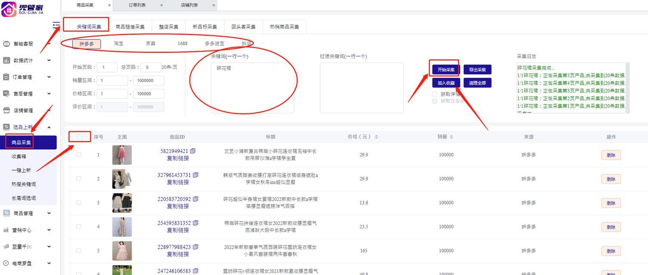This screenshot has height=275, width=648.
Task: Click the 数据统计 bar chart icon
Action: pos(6,61)
